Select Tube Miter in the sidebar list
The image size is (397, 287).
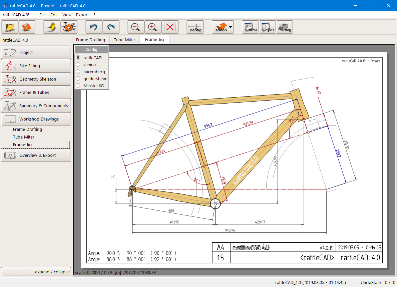pos(24,137)
